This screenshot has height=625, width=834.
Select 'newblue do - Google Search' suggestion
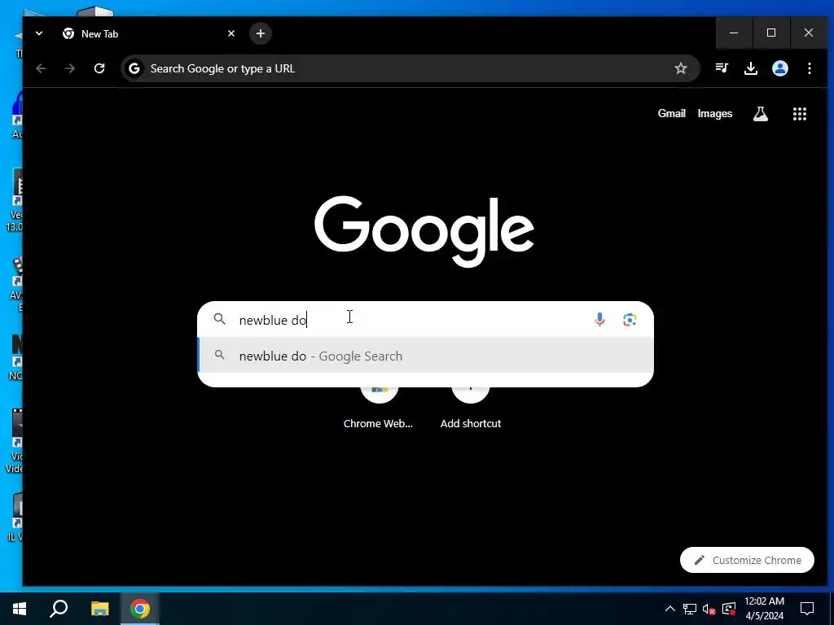point(425,356)
